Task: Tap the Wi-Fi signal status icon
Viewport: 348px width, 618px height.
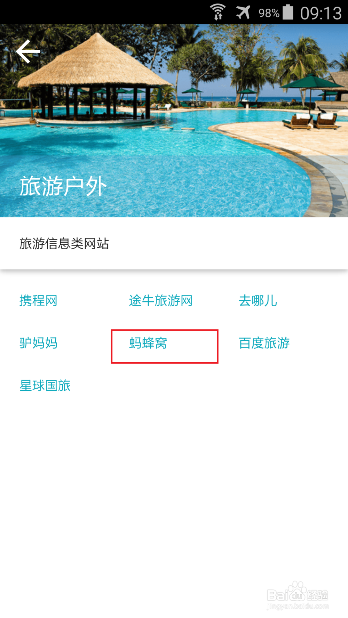Action: (x=218, y=12)
